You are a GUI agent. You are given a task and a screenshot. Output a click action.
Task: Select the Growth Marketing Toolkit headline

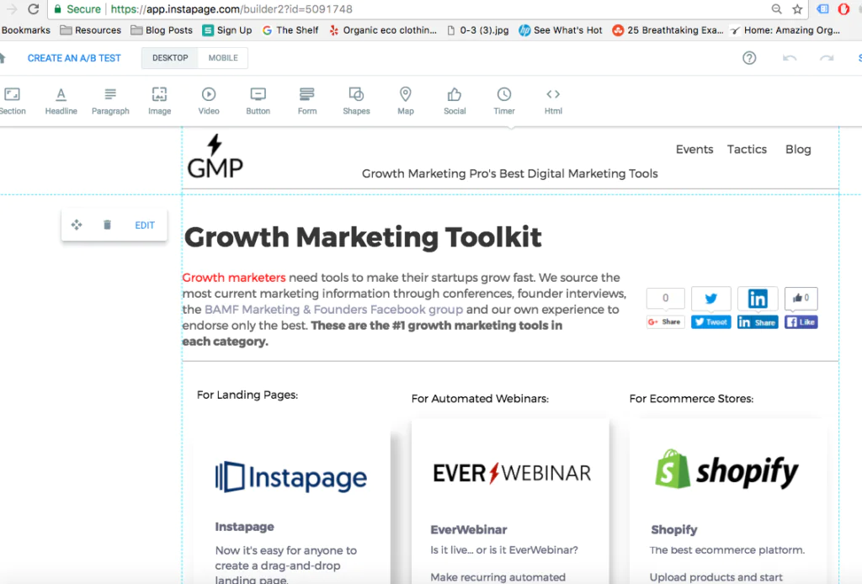pyautogui.click(x=363, y=237)
